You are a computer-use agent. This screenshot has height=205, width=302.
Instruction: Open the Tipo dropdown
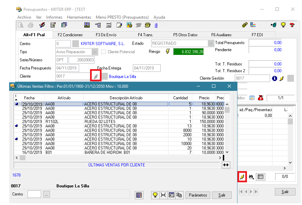click(94, 52)
